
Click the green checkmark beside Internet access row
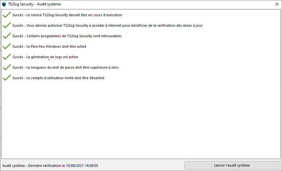7,25
